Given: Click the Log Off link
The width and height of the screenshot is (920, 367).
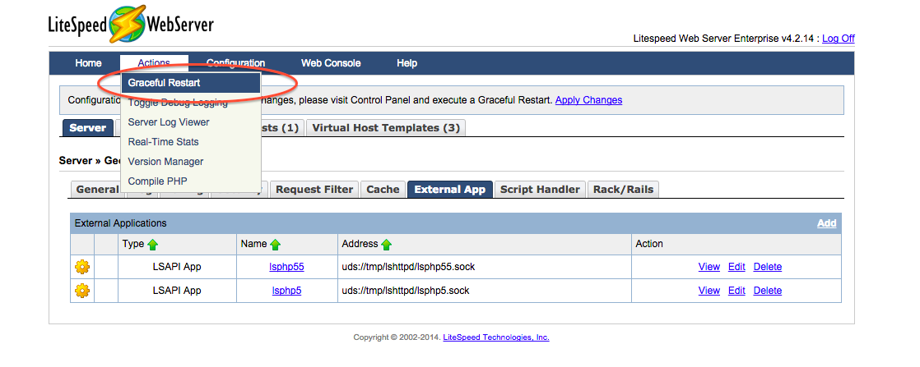Looking at the screenshot, I should click(838, 39).
